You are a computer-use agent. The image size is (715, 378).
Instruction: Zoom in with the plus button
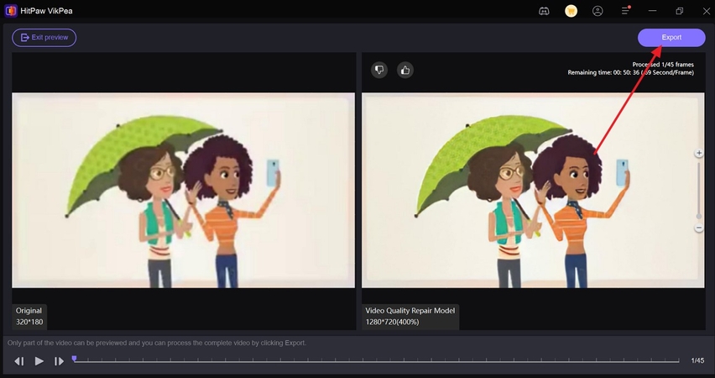pos(698,154)
